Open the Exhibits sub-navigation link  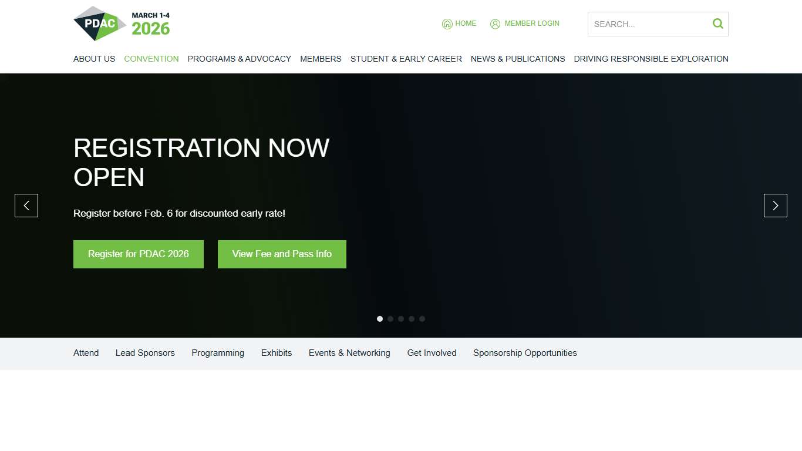[x=276, y=353]
